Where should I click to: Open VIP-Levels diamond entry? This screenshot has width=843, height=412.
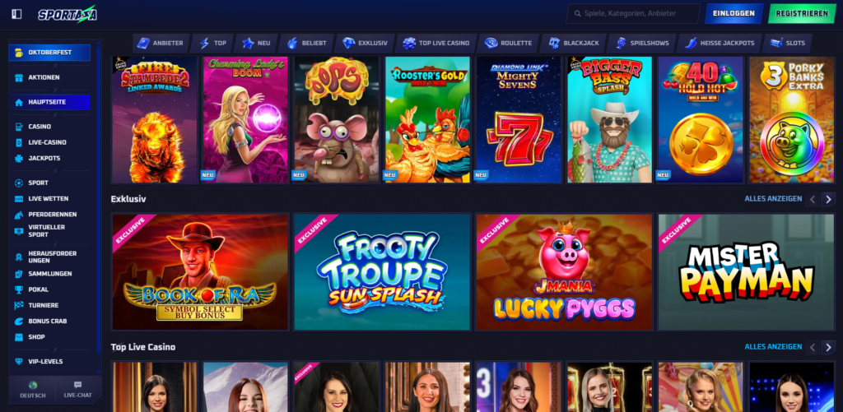[x=49, y=362]
